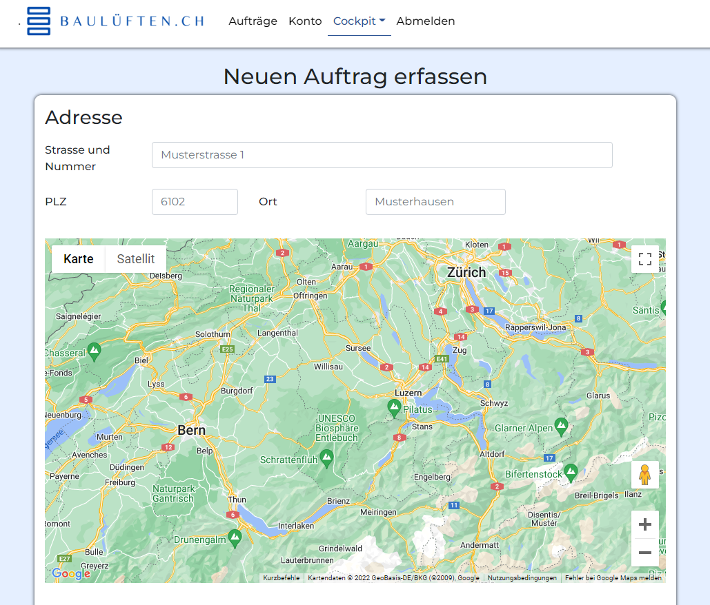
Task: Open the map fullscreen view icon
Action: (x=645, y=259)
